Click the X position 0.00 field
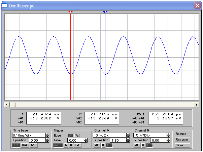The height and width of the screenshot is (152, 203). point(37,140)
